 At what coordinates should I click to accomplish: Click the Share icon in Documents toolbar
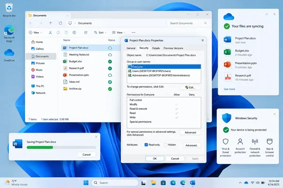pyautogui.click(x=85, y=33)
